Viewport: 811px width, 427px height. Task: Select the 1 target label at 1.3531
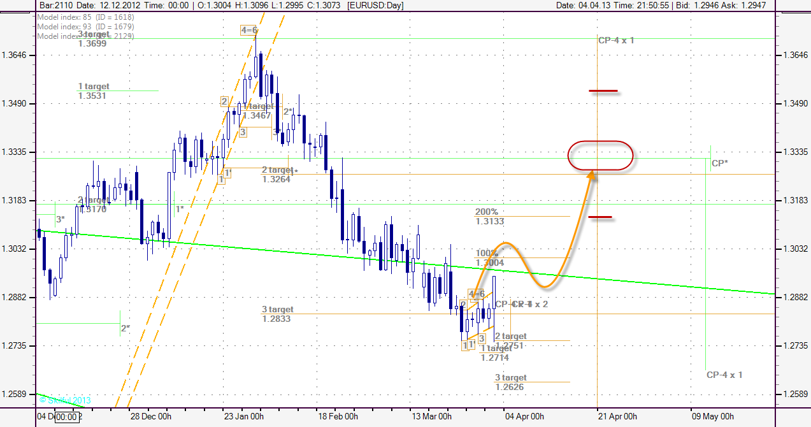pos(93,91)
